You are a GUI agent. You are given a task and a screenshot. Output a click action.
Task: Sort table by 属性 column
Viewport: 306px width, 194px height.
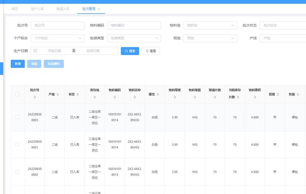[x=158, y=94]
